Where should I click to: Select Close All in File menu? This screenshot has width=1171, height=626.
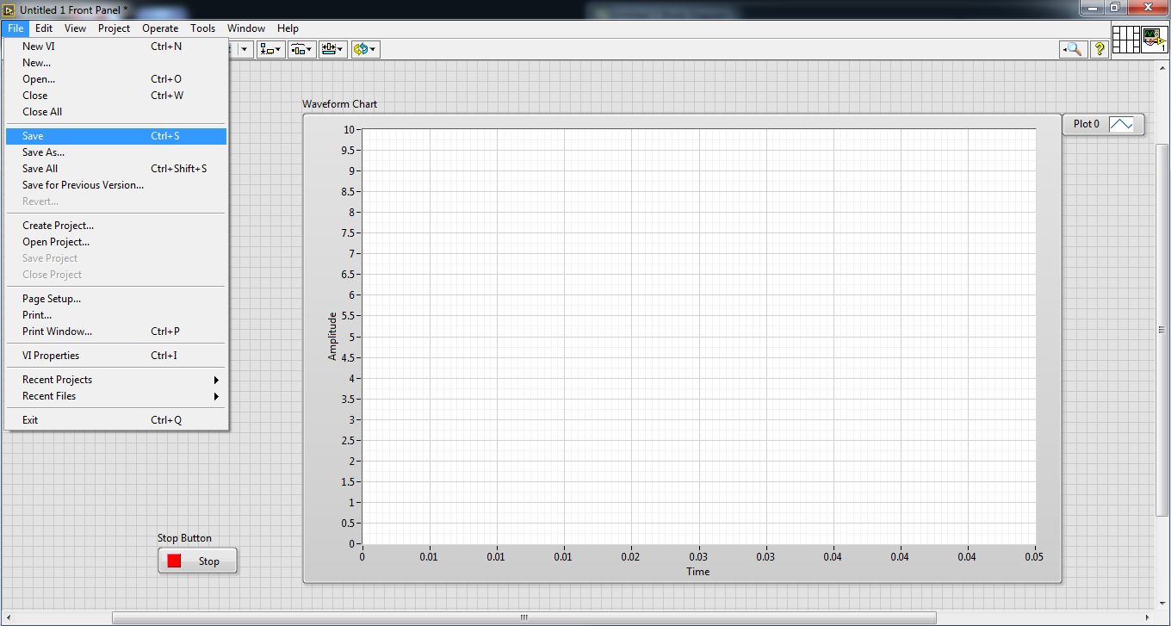pos(116,112)
